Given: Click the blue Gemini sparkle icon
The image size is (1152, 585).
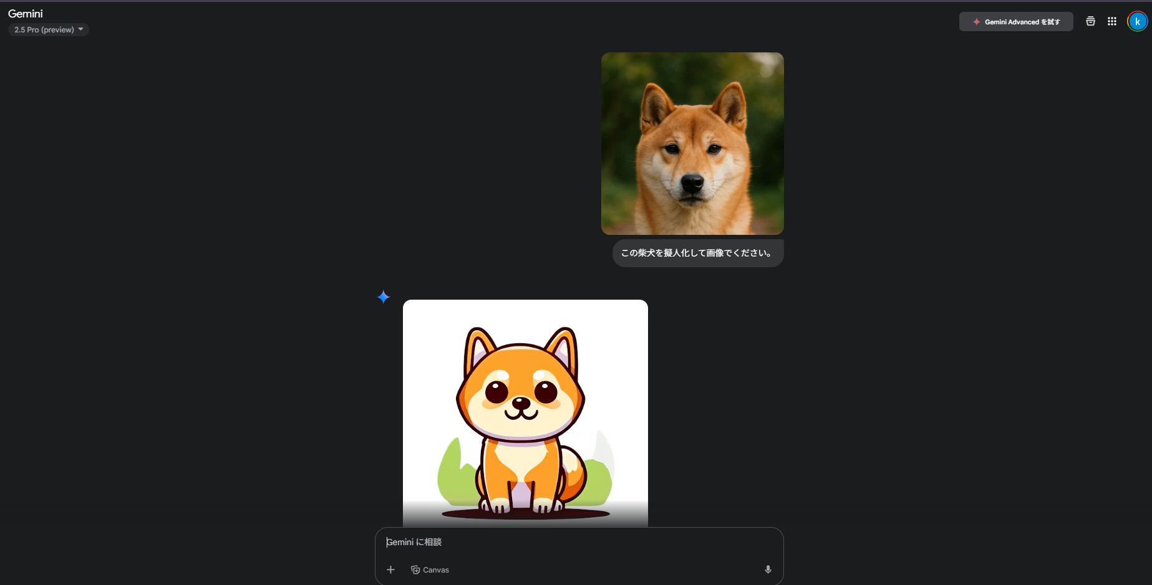Looking at the screenshot, I should click(384, 297).
